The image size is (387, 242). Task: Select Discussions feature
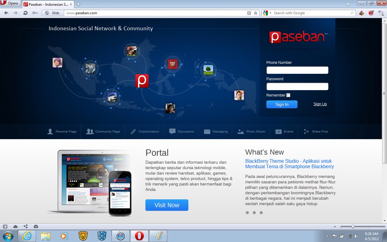[181, 132]
